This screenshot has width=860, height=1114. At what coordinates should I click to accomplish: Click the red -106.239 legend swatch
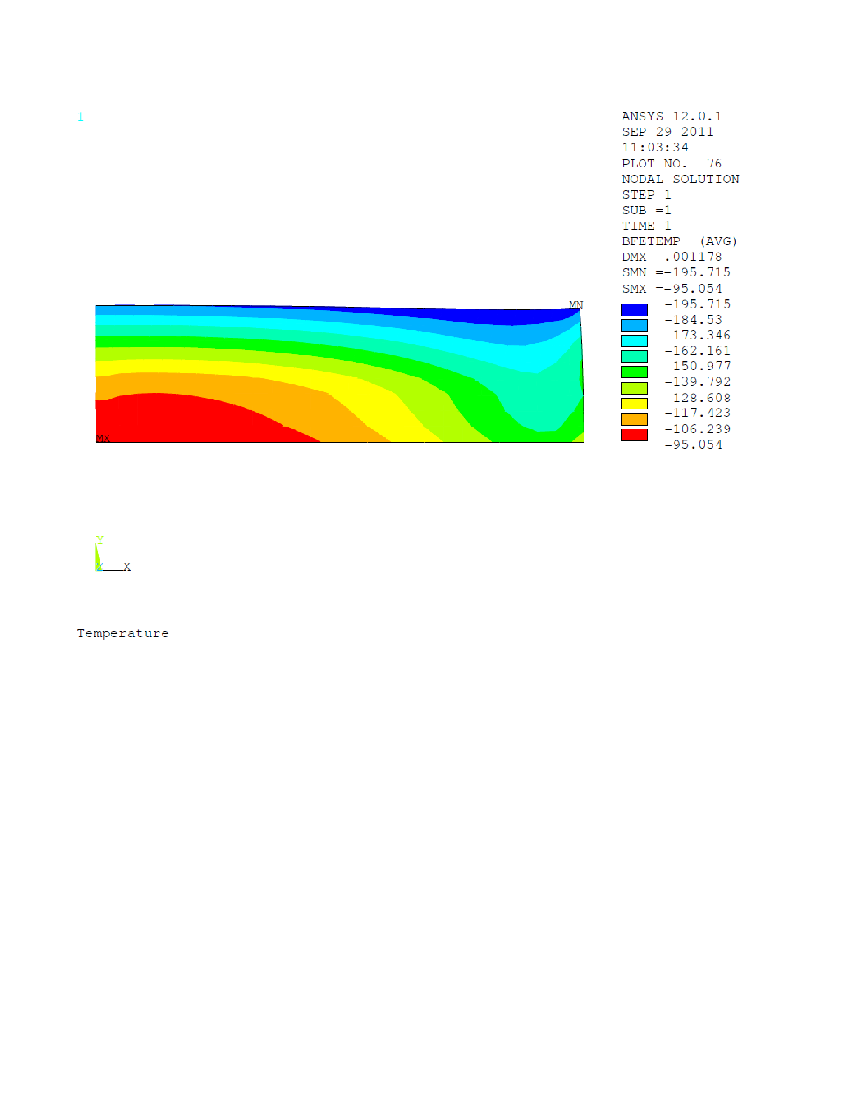coord(634,435)
